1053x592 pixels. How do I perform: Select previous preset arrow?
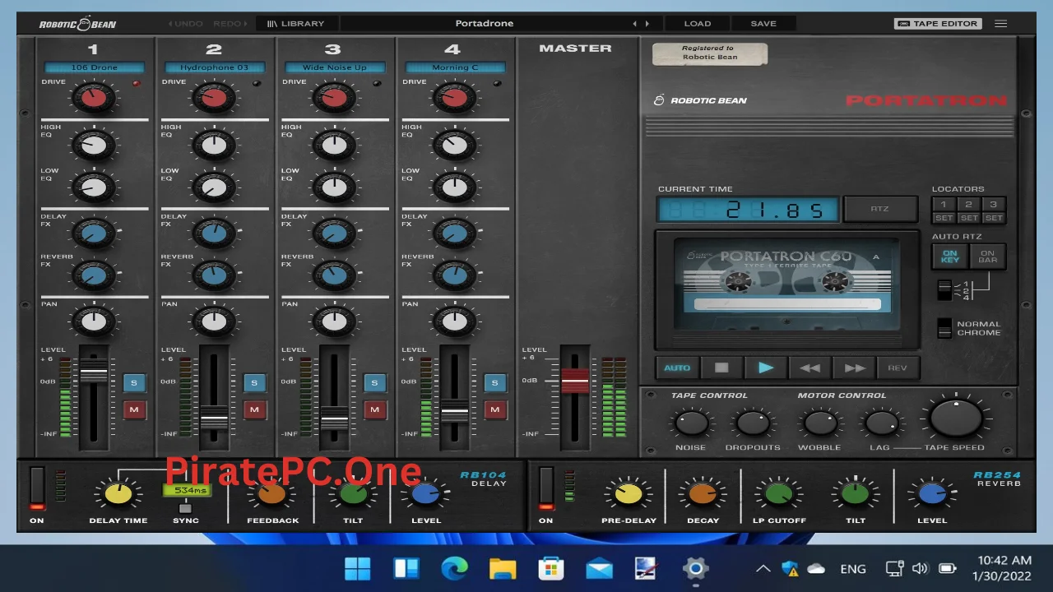[634, 24]
